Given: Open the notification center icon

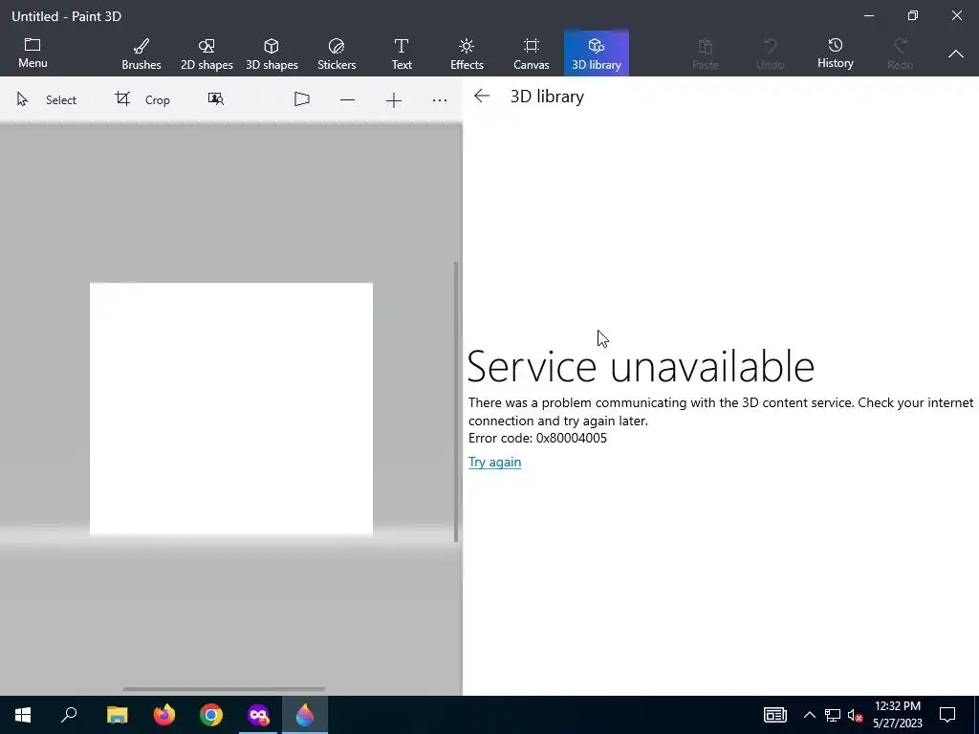Looking at the screenshot, I should 947,715.
